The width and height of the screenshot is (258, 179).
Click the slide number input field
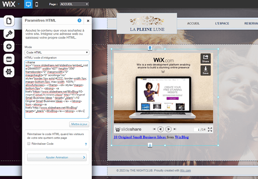[x=197, y=129]
